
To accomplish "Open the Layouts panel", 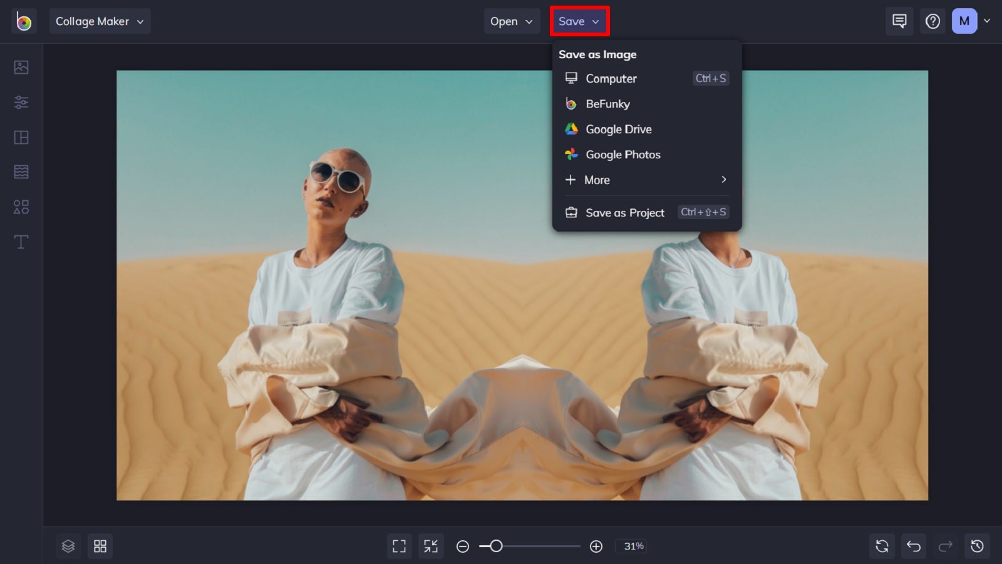I will (21, 137).
